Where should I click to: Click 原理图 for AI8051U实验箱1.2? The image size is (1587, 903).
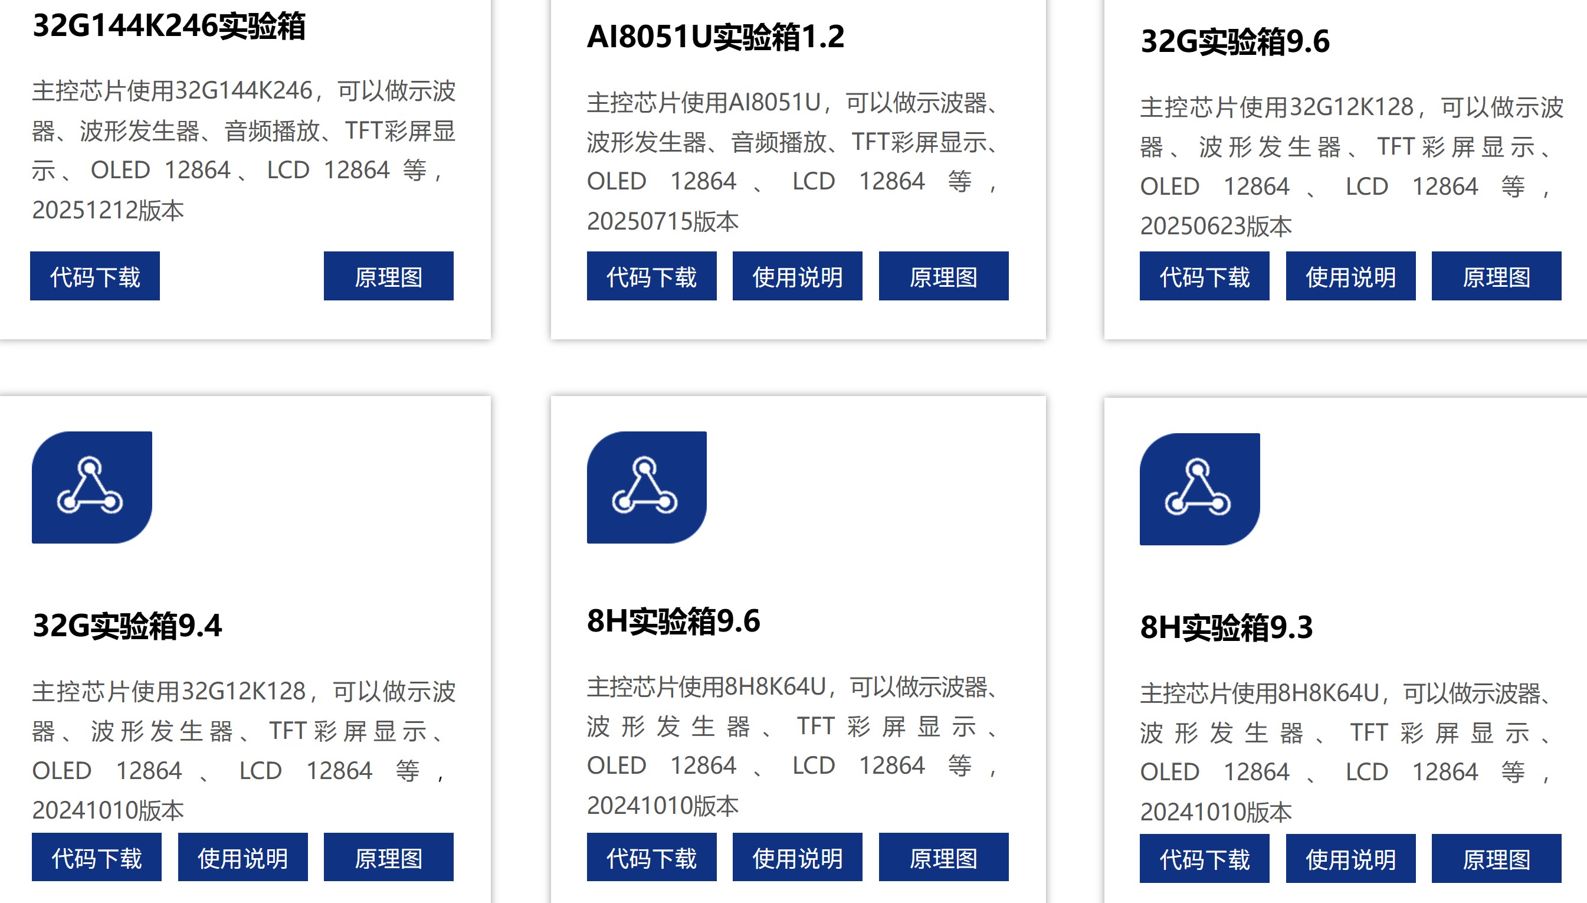(x=943, y=277)
